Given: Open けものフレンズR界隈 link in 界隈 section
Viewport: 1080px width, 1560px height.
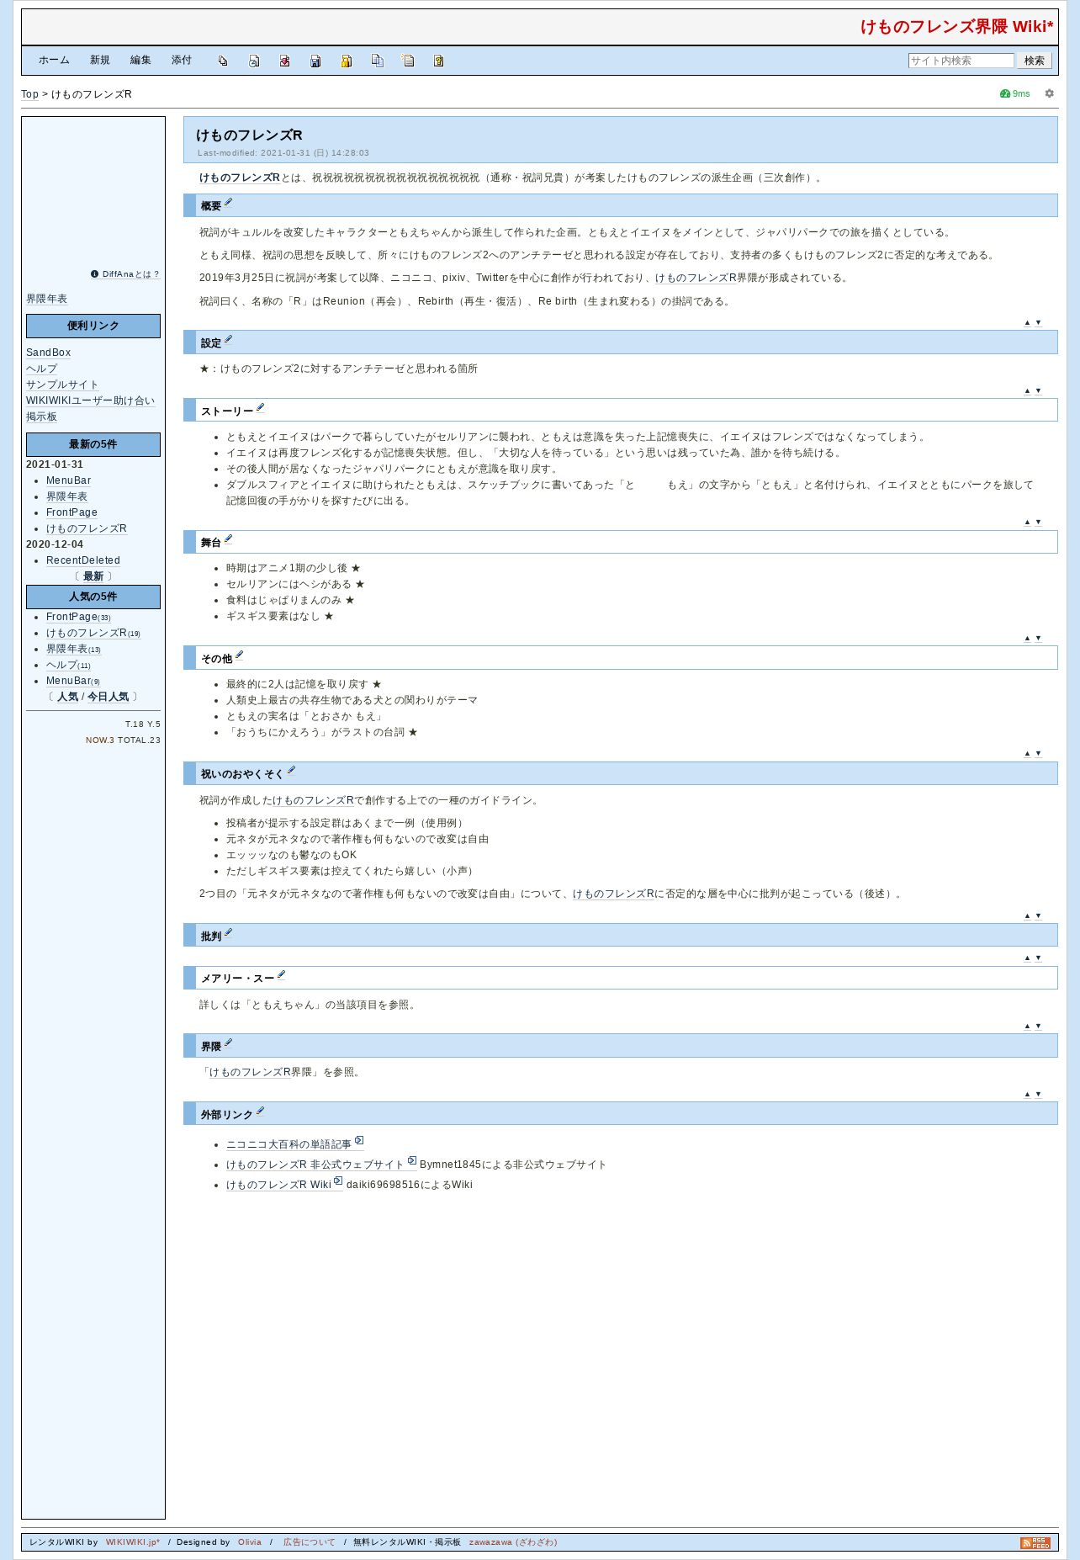Looking at the screenshot, I should tap(249, 1073).
